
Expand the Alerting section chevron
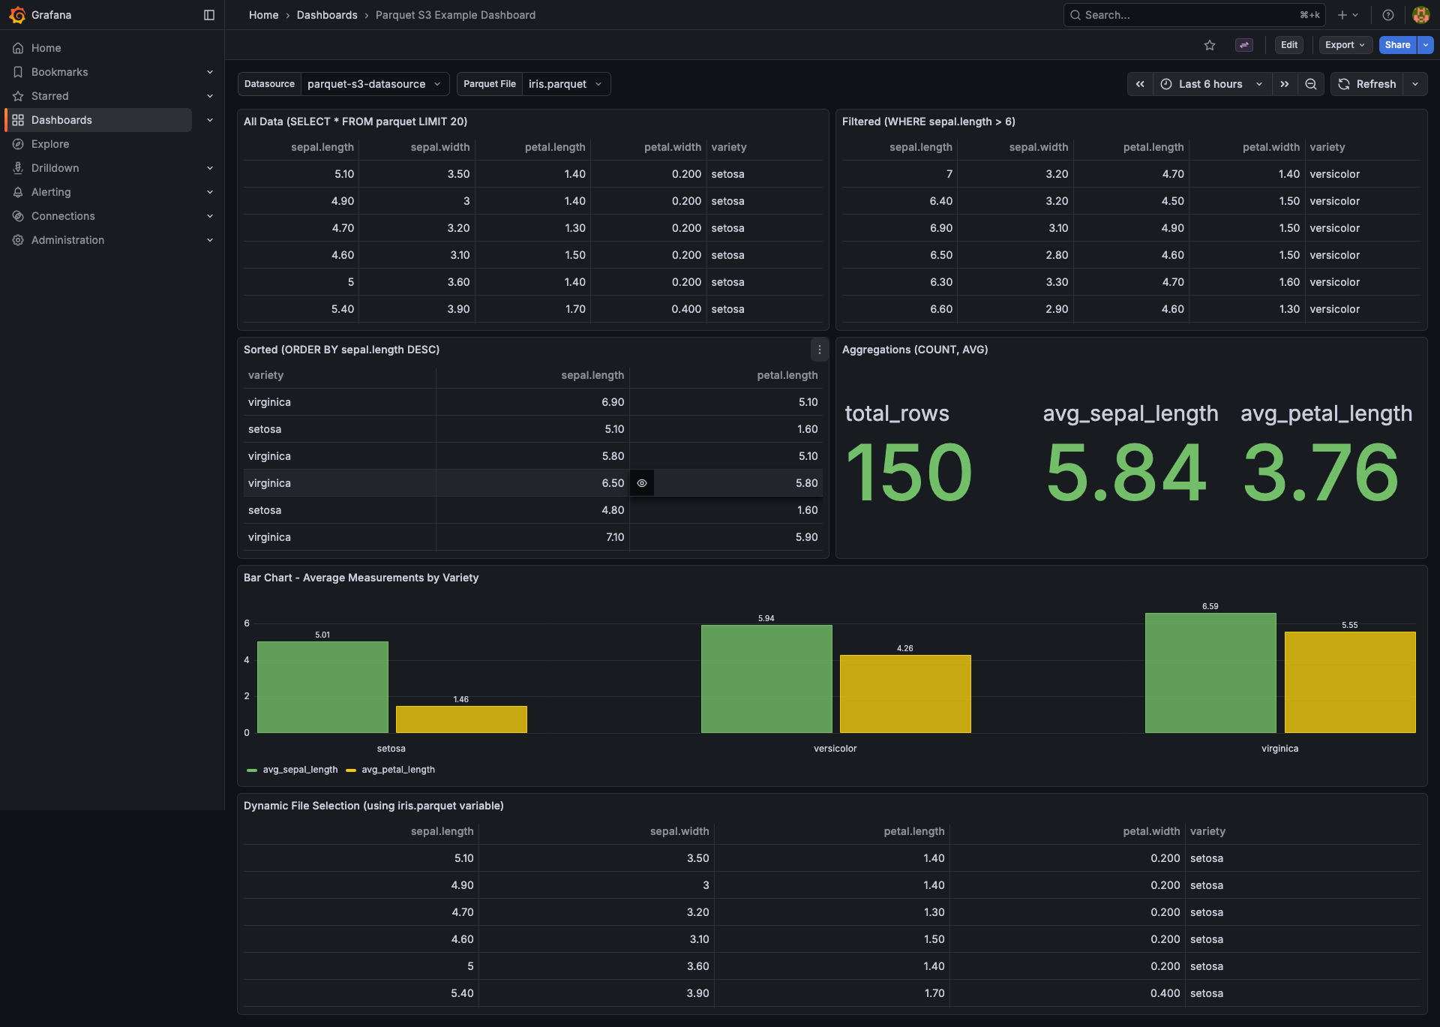tap(210, 192)
